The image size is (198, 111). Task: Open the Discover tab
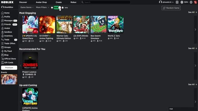point(23,2)
